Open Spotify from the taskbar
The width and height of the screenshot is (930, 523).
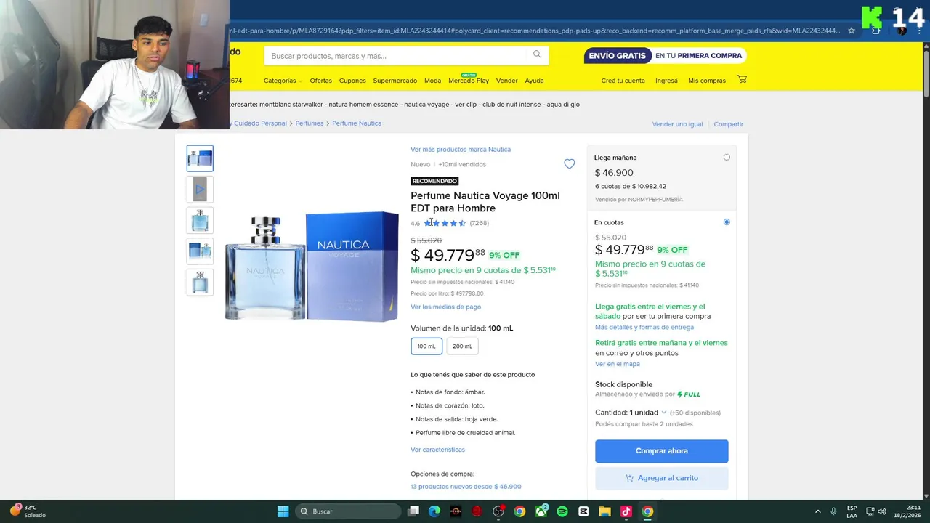562,511
